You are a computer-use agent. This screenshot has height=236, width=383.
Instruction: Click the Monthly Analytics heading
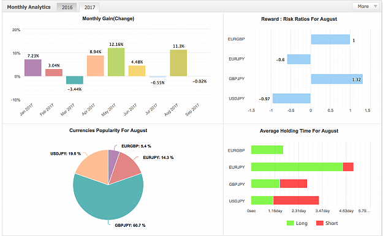click(x=29, y=7)
